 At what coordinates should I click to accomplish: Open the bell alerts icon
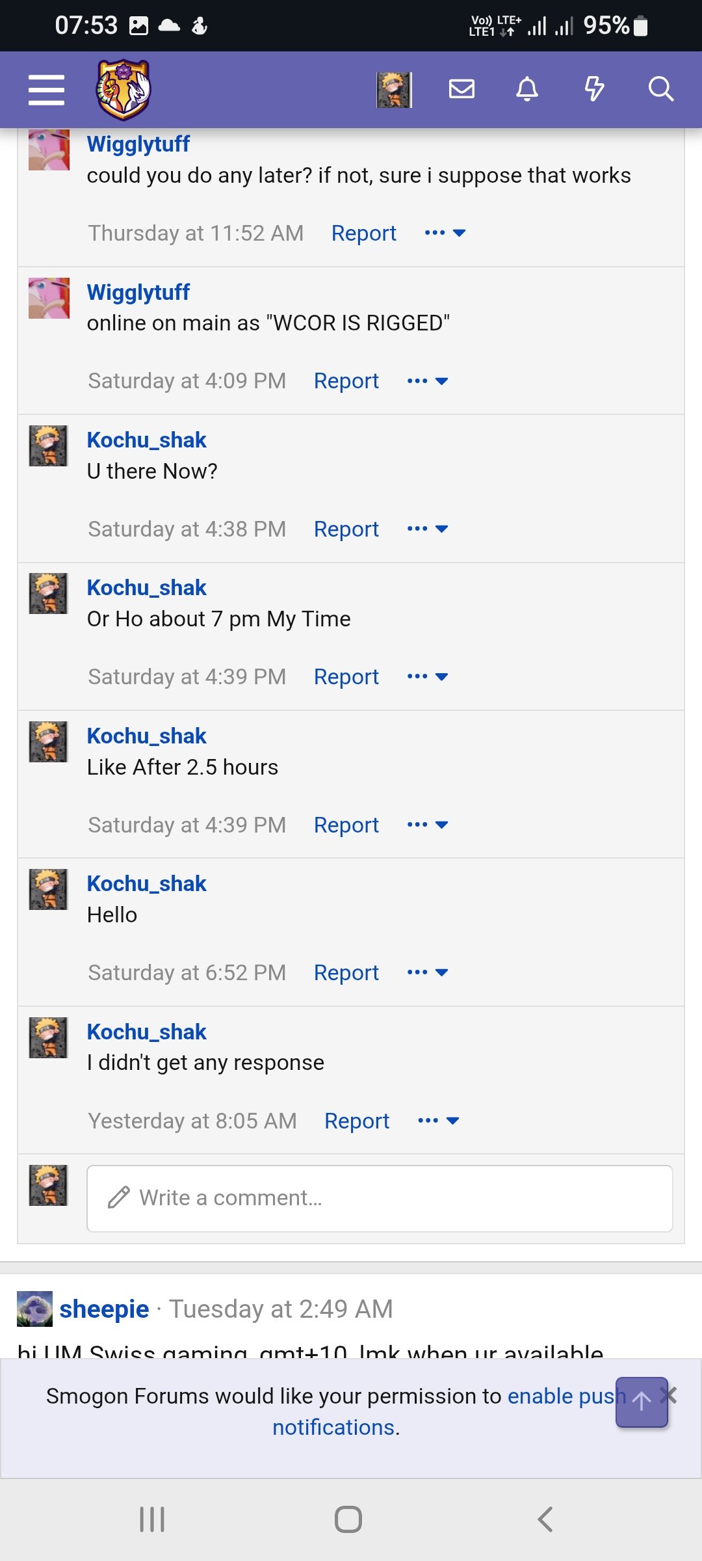(527, 88)
